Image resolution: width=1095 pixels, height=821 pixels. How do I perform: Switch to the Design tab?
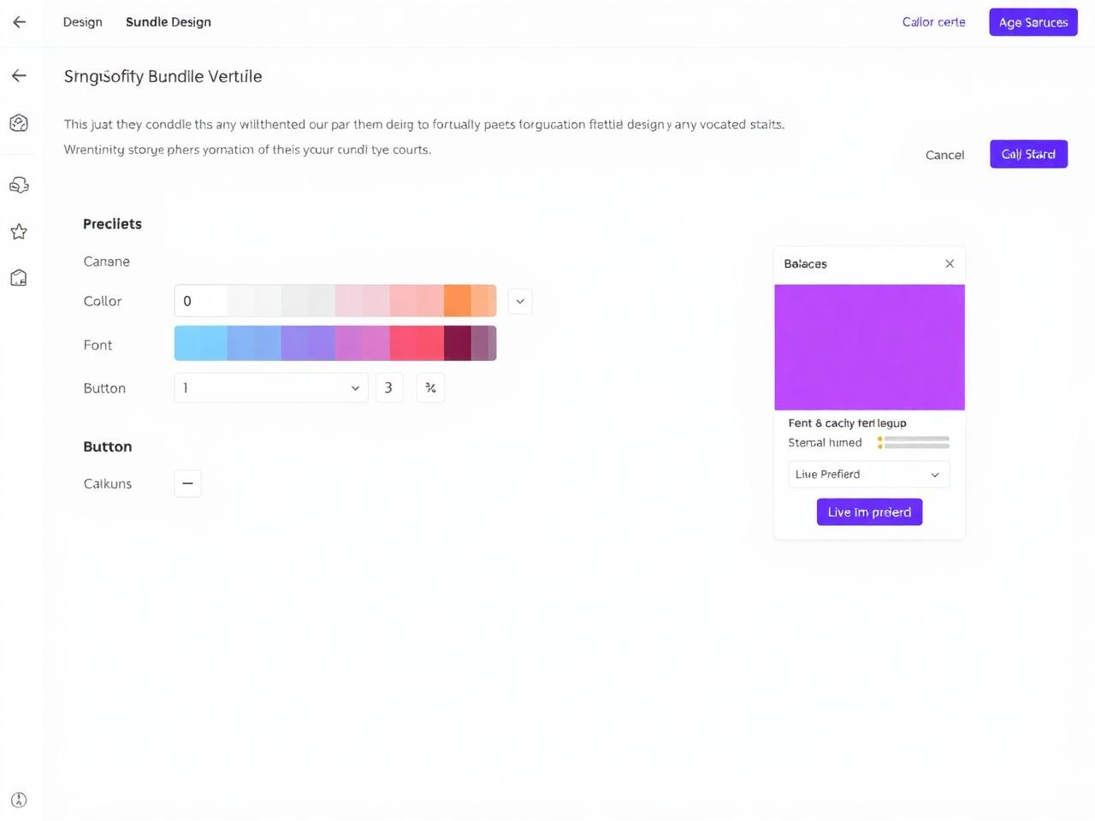(x=82, y=22)
